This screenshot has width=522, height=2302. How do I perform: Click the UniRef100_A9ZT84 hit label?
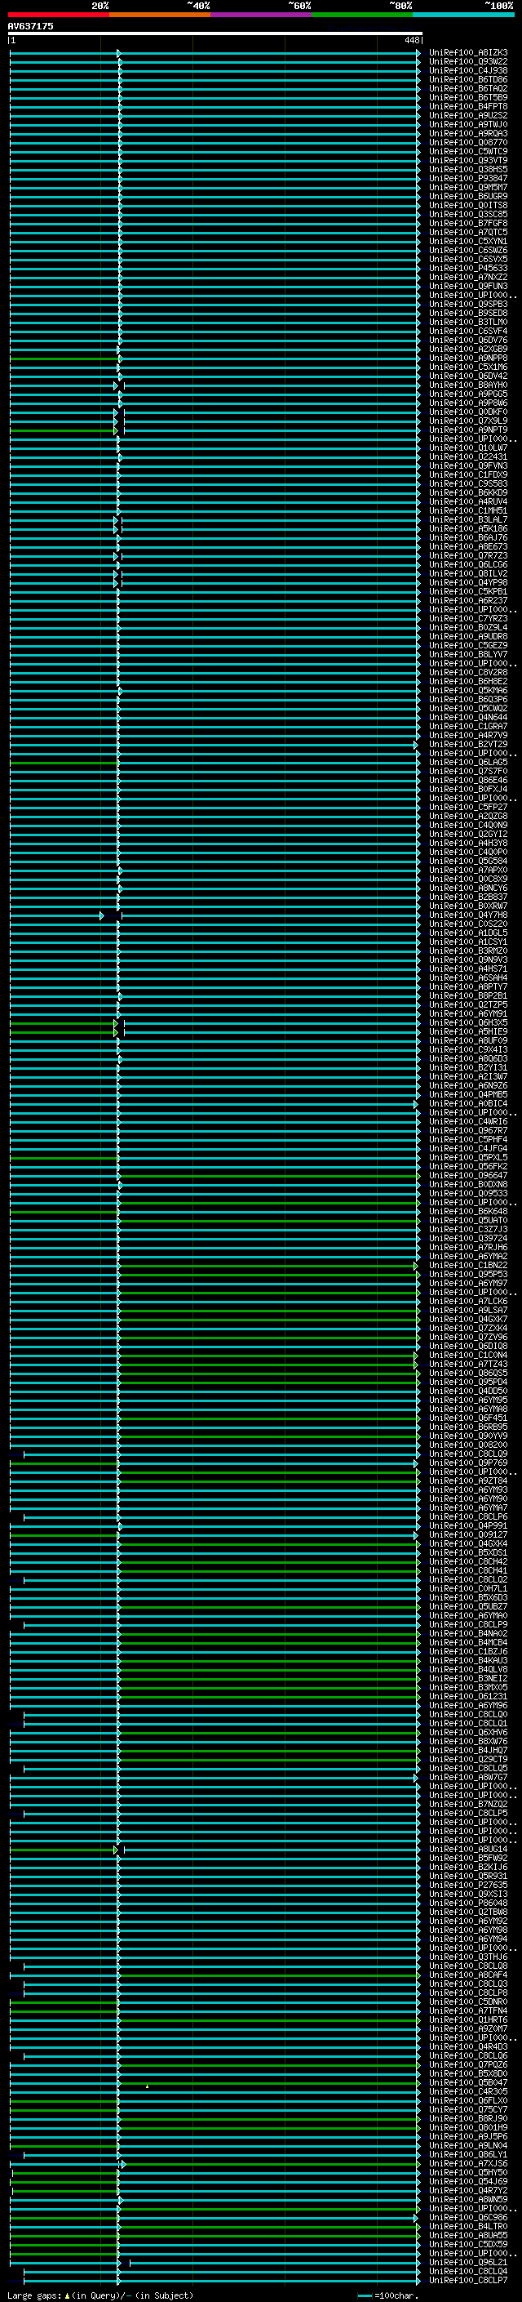(x=468, y=1480)
